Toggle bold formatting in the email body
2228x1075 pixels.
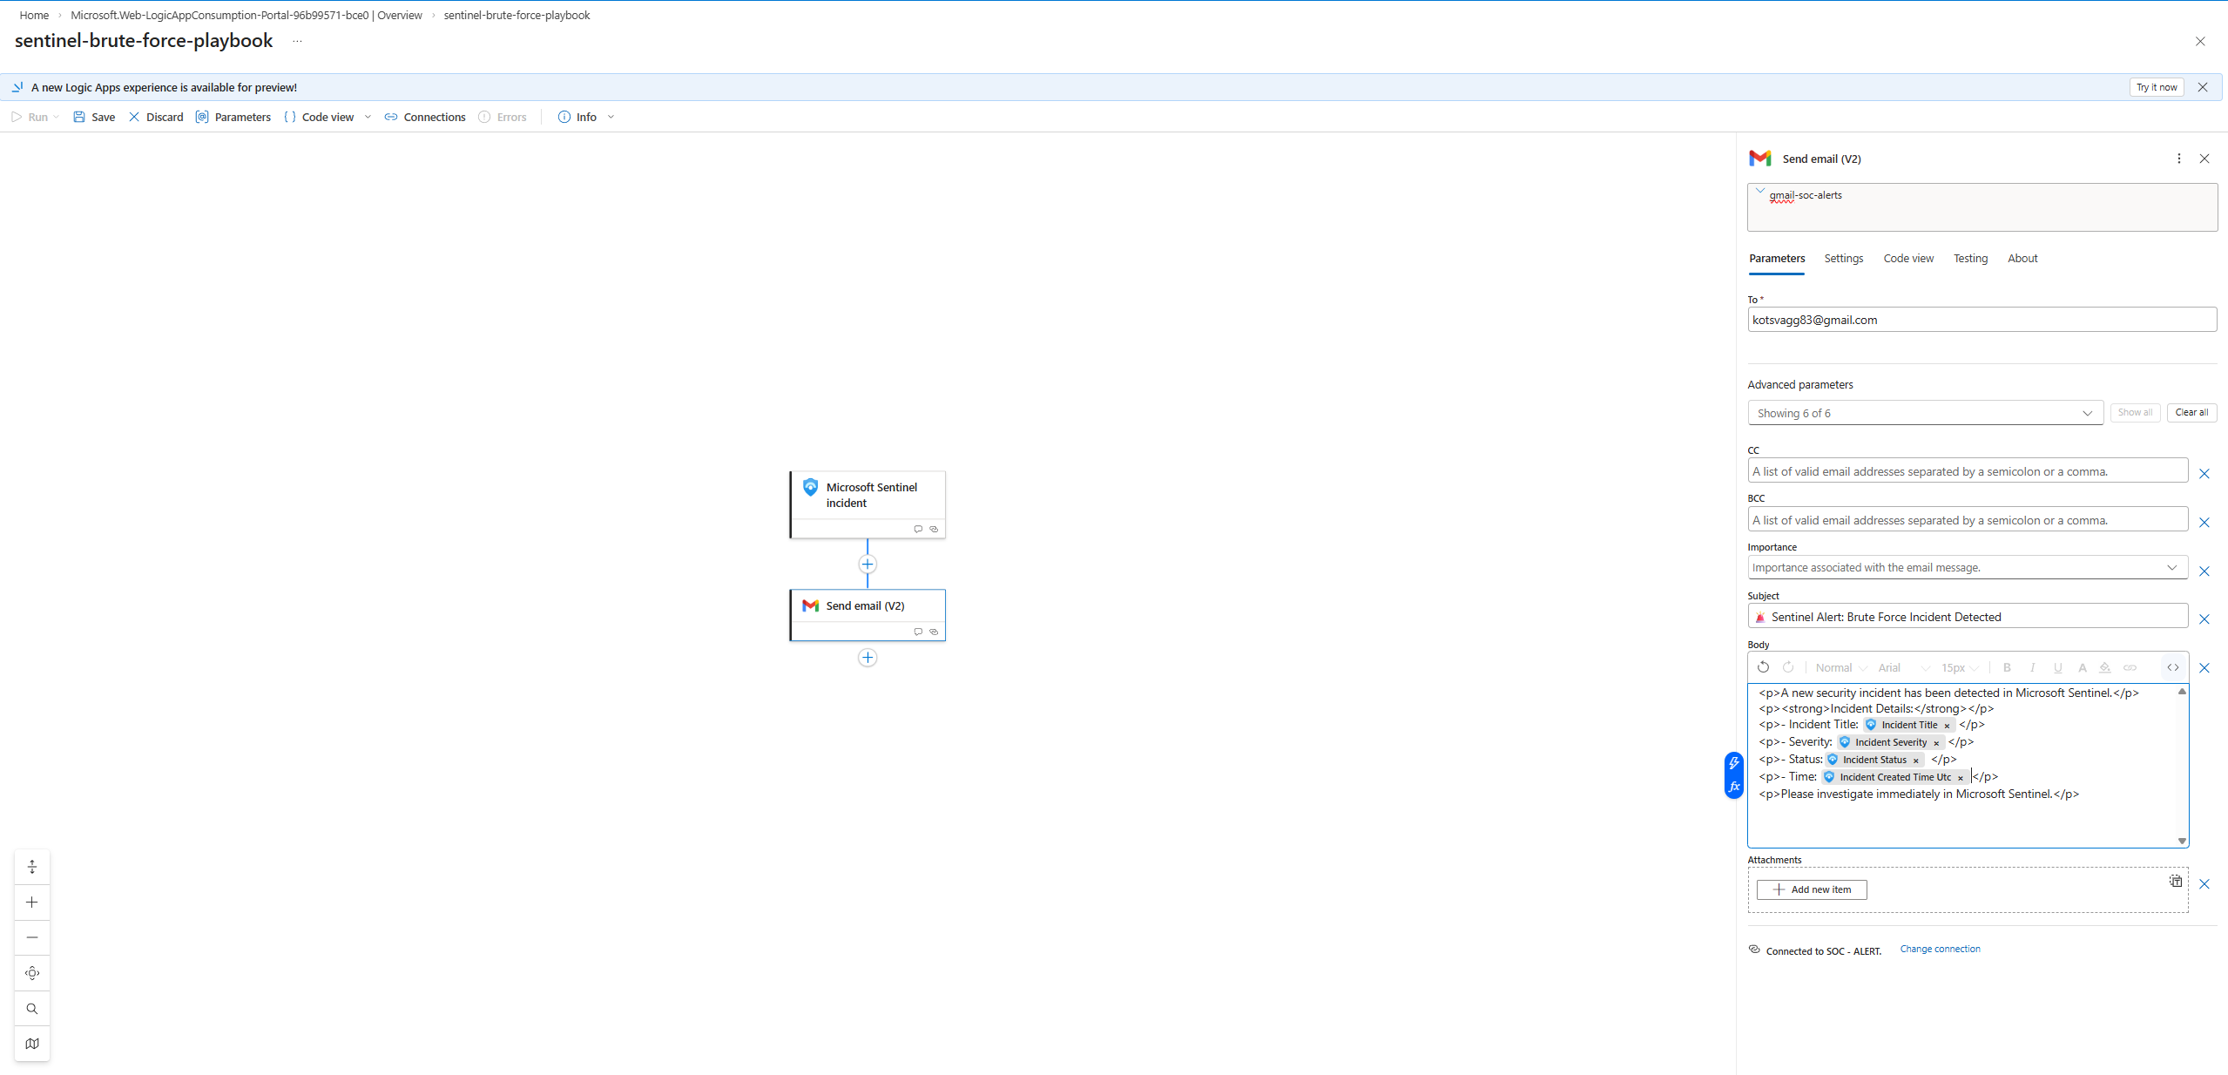2006,667
